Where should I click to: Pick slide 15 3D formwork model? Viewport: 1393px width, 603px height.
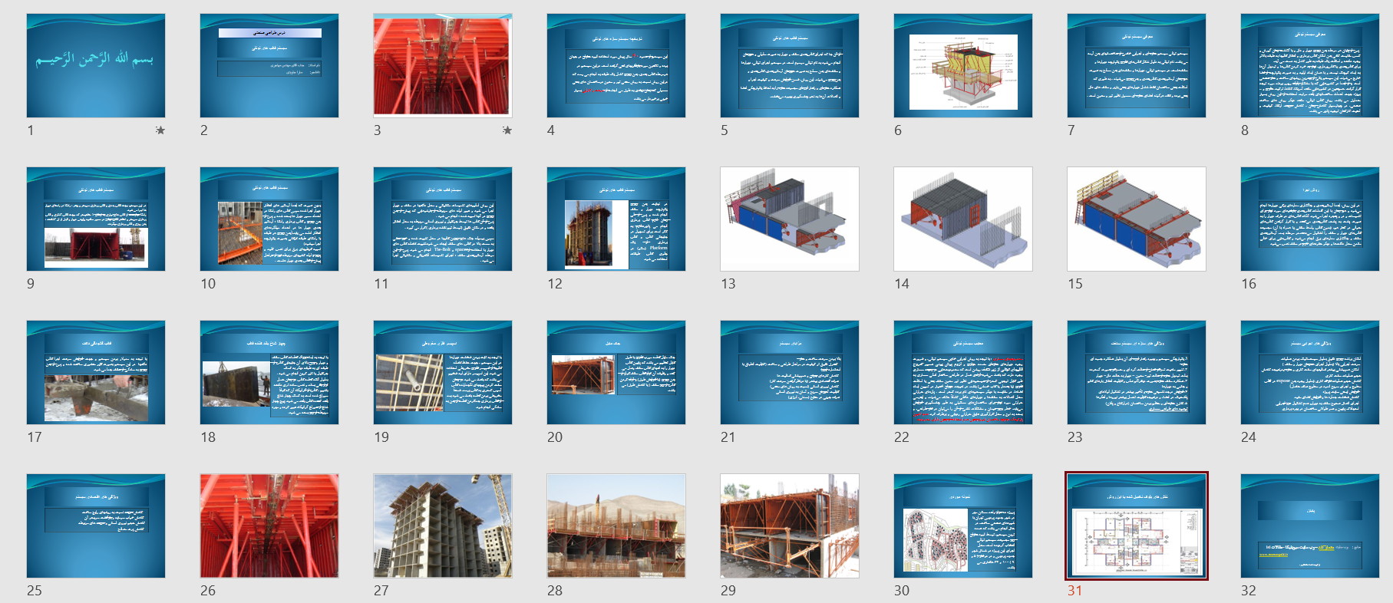pos(1137,219)
